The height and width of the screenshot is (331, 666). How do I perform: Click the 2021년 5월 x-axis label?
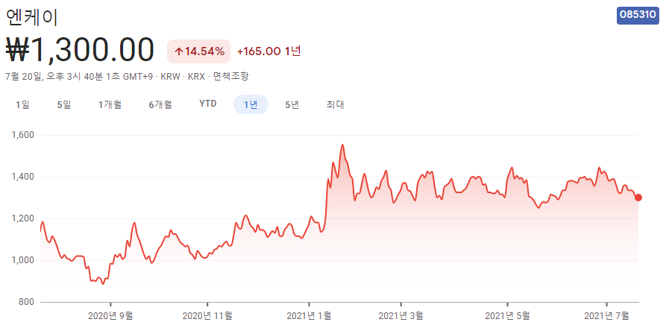coord(507,316)
